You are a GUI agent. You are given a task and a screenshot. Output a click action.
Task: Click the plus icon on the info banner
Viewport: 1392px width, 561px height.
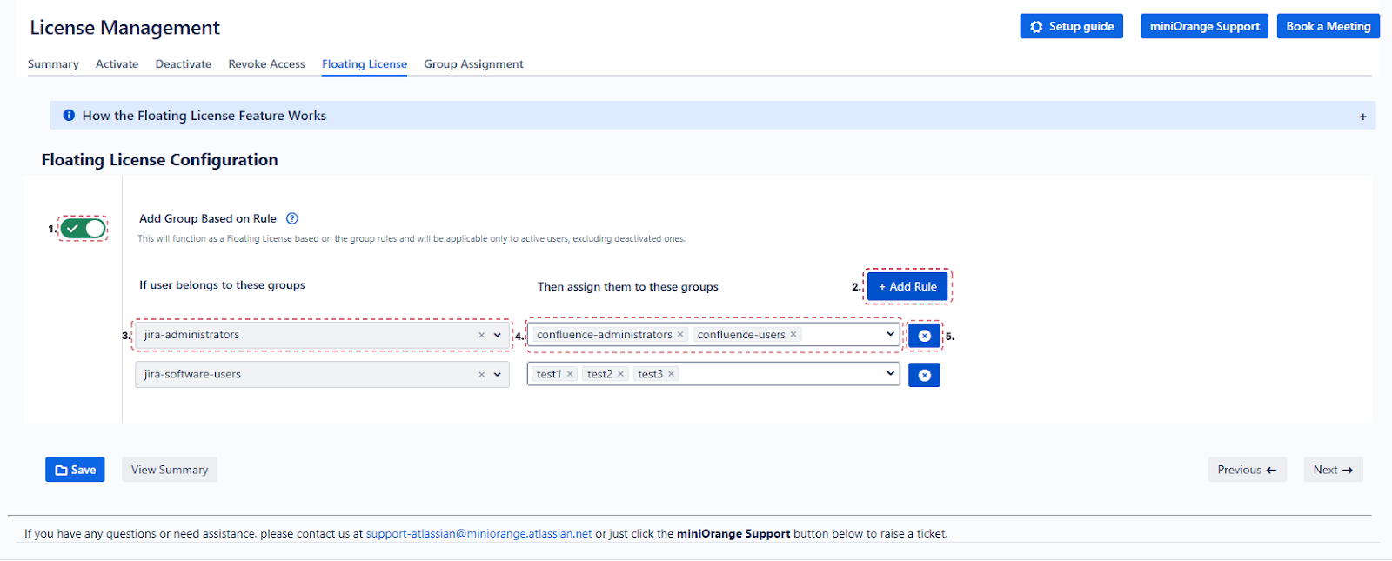pos(1362,117)
